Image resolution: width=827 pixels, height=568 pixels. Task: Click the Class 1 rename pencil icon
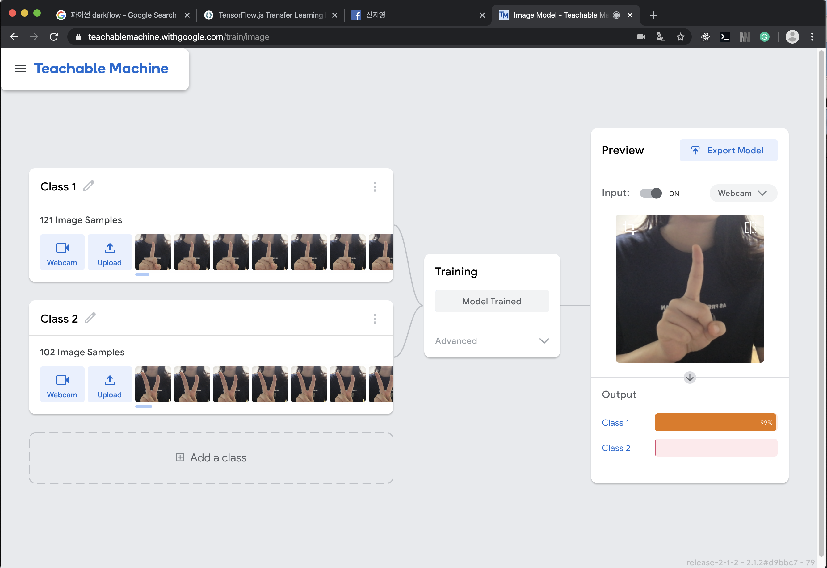pyautogui.click(x=89, y=186)
